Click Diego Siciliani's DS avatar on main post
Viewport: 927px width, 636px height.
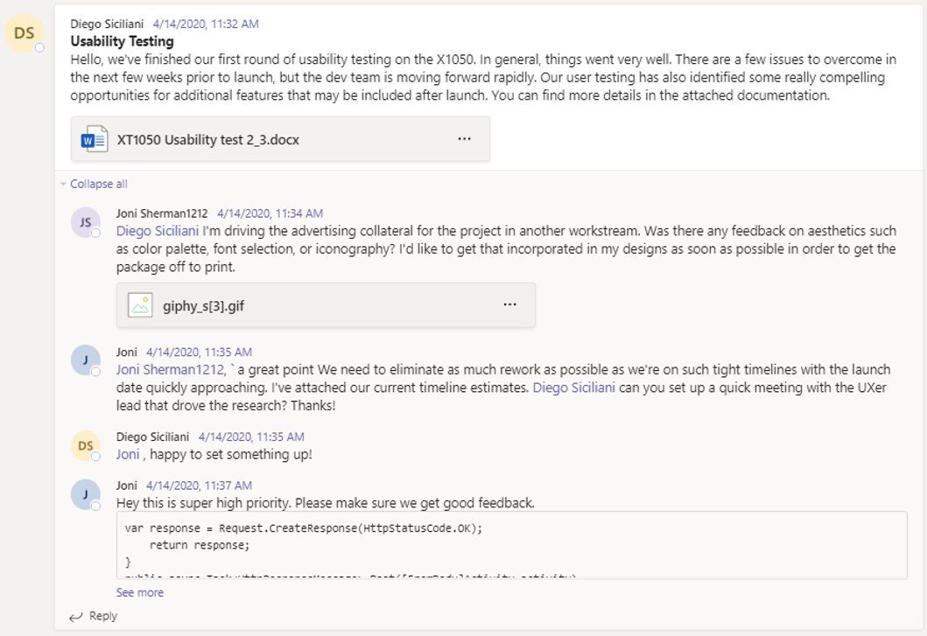pos(25,33)
